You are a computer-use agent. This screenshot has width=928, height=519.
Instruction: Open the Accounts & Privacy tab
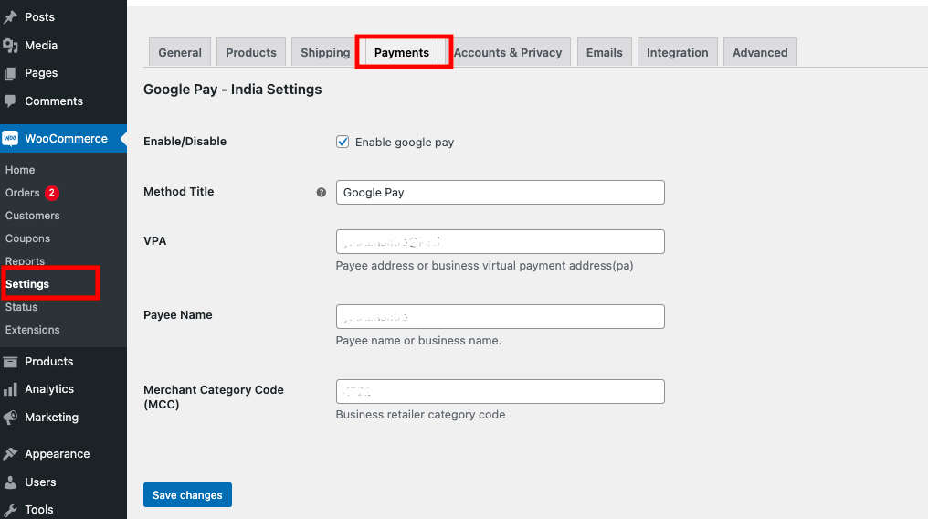click(508, 53)
